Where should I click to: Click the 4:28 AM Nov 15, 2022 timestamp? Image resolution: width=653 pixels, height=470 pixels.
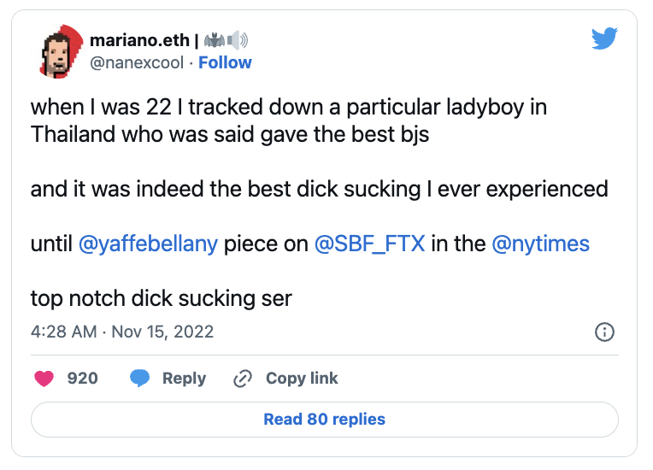122,332
